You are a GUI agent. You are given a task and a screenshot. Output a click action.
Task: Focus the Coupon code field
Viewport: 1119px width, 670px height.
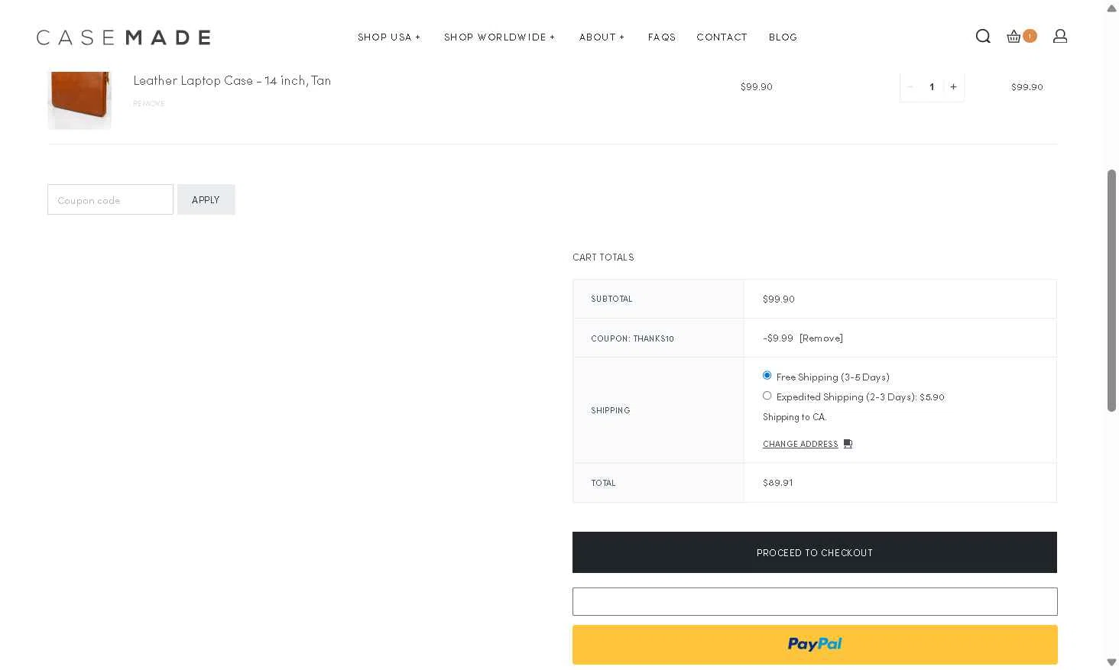[110, 199]
